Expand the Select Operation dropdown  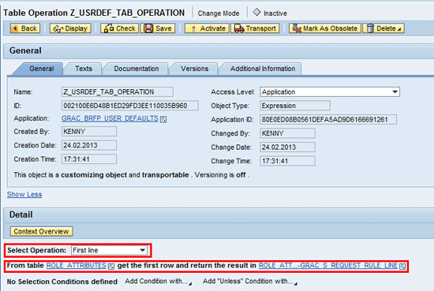click(143, 250)
